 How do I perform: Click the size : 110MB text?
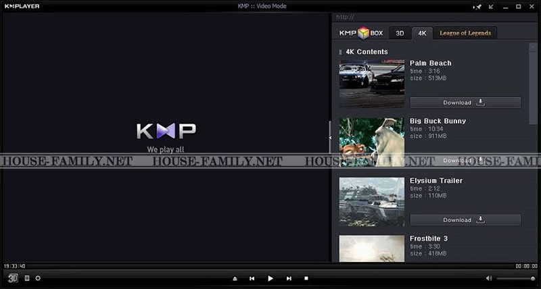click(428, 196)
